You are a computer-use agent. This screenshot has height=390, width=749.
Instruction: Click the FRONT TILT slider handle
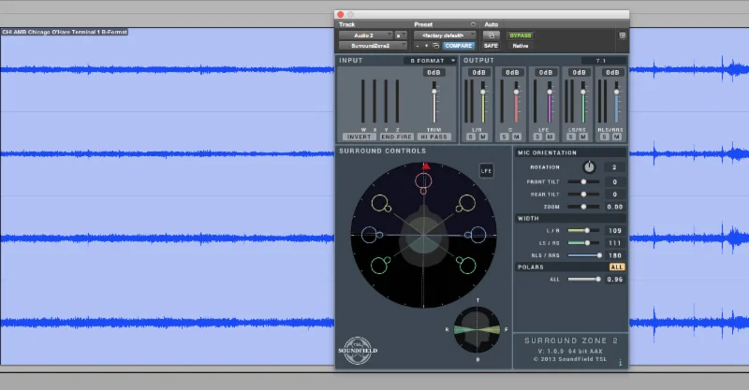click(583, 181)
